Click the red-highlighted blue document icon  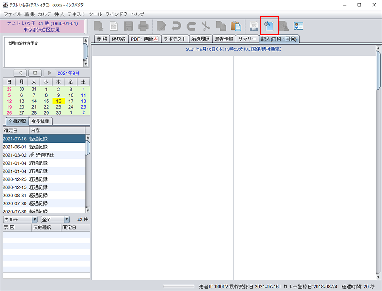[269, 26]
